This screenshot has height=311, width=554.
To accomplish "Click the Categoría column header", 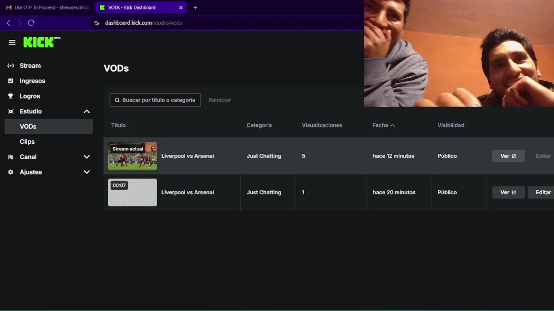I will tap(259, 125).
